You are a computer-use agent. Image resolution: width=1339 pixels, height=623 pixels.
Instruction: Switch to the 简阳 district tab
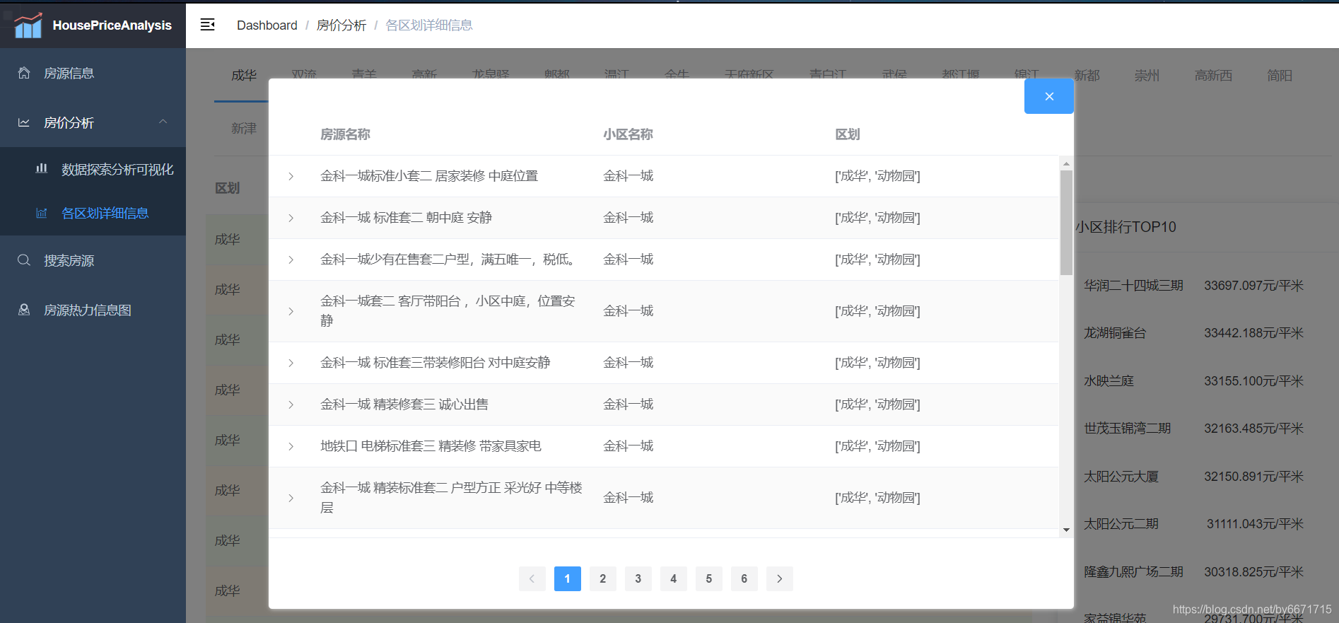click(x=1280, y=75)
